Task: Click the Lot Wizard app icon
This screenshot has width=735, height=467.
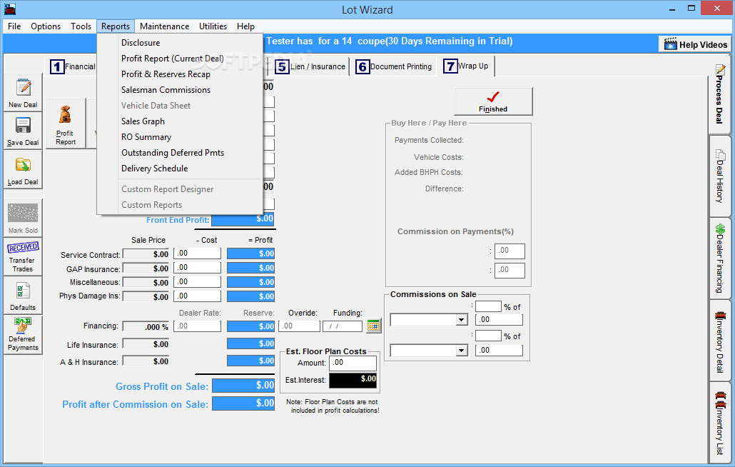Action: [9, 9]
